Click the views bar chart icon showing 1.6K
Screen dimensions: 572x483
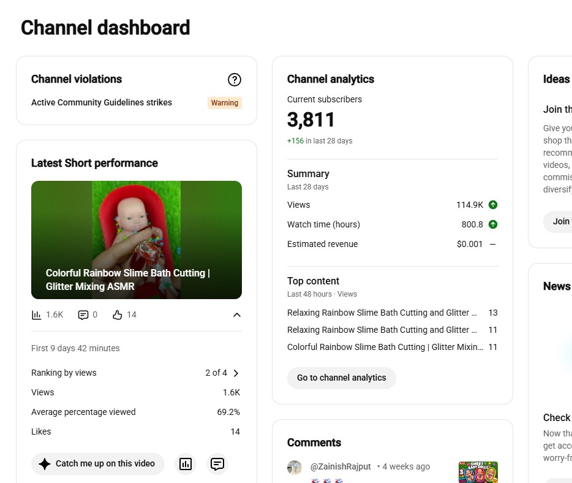pos(37,314)
